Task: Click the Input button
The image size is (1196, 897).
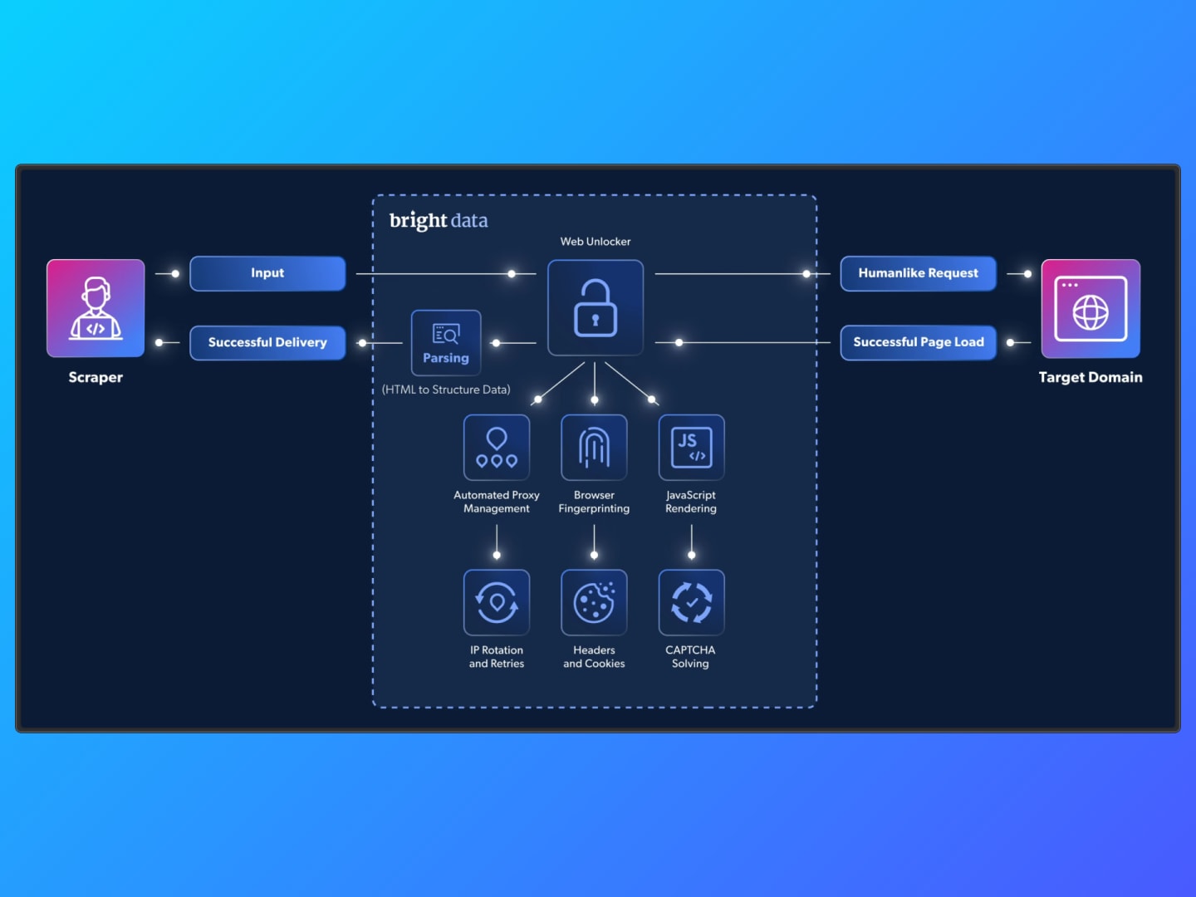Action: 267,273
